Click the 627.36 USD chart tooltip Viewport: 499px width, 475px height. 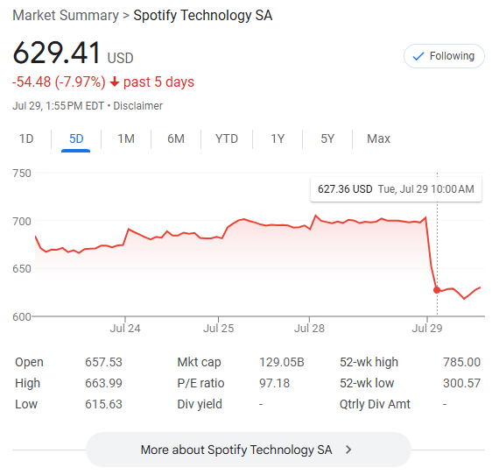396,189
